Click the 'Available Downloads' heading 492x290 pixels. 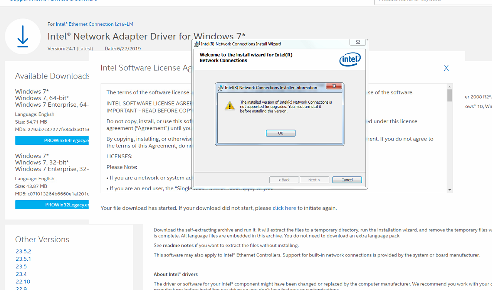pos(52,76)
